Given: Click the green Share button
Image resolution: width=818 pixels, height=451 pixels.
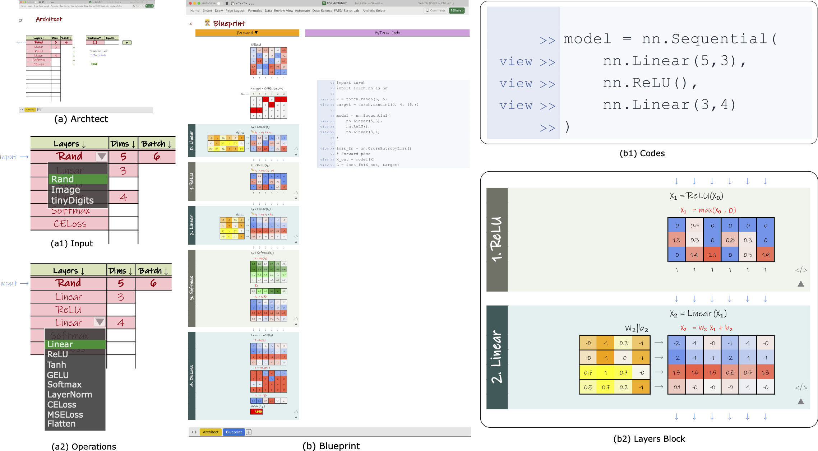Looking at the screenshot, I should click(457, 10).
